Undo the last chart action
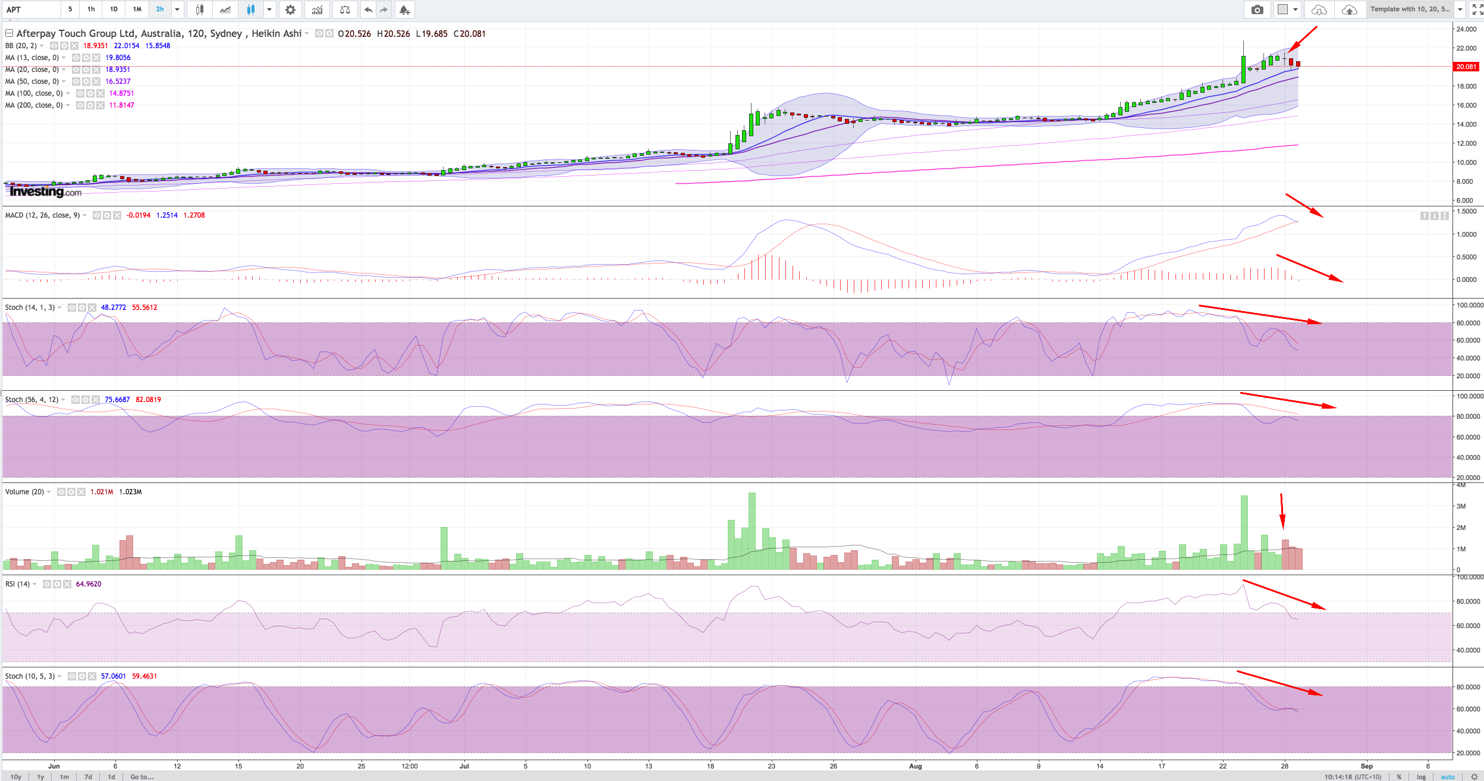1484x781 pixels. point(369,10)
